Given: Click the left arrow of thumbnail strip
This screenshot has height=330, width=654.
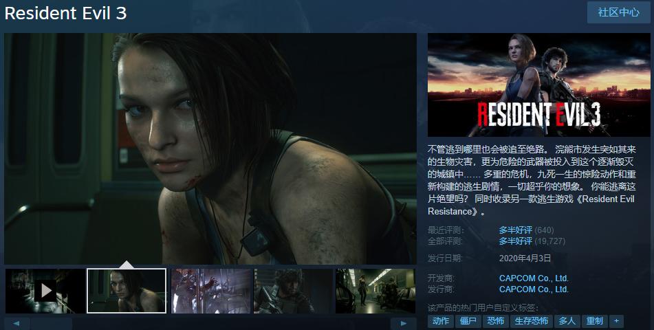Looking at the screenshot, I should 17,323.
